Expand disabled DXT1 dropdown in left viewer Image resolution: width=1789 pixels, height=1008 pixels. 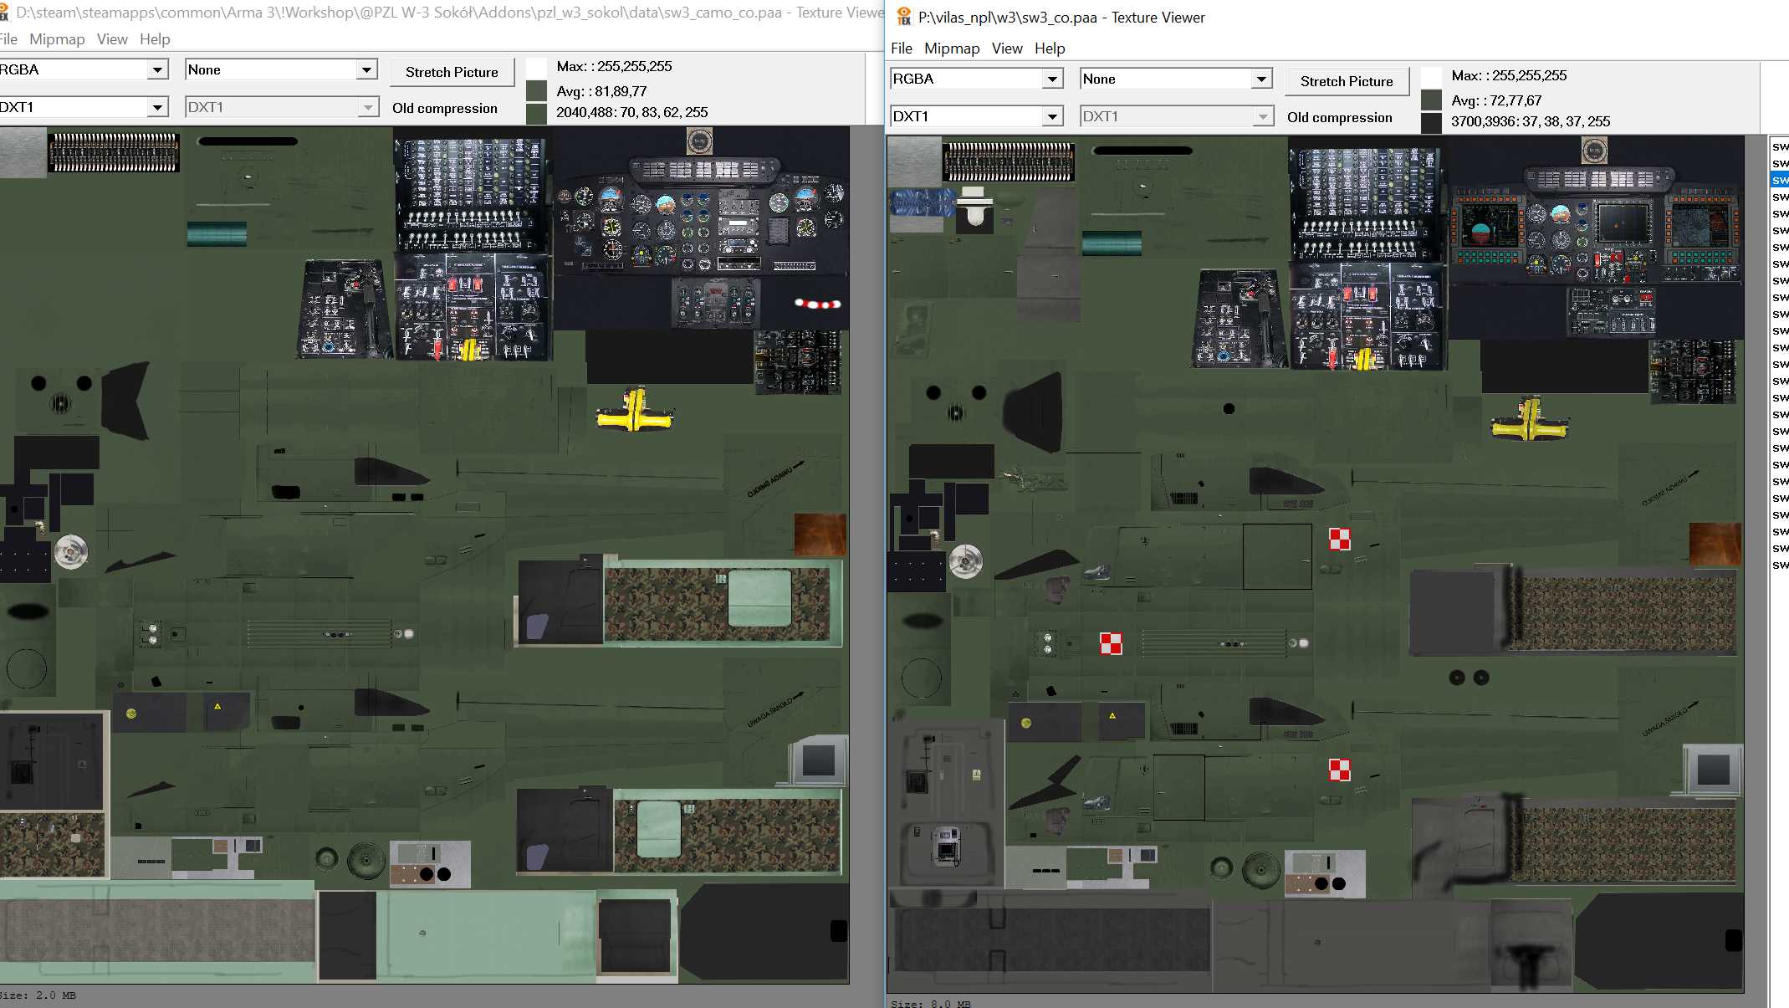point(367,107)
